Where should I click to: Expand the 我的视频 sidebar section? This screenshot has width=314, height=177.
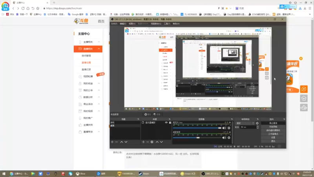[x=99, y=111]
